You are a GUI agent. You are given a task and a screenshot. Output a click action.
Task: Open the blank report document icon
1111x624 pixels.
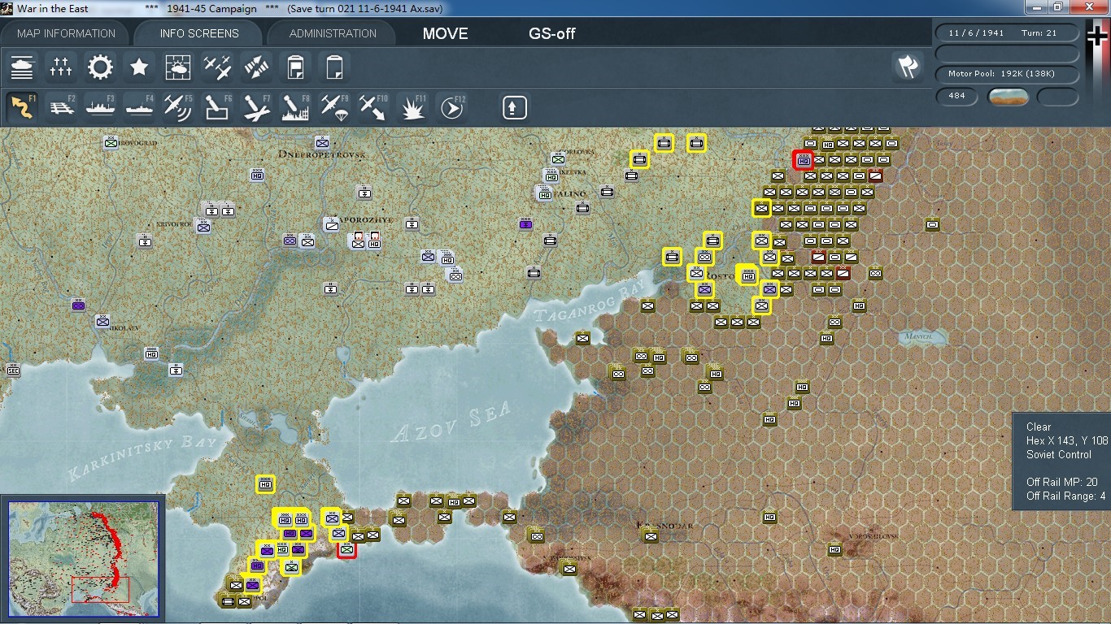coord(334,67)
